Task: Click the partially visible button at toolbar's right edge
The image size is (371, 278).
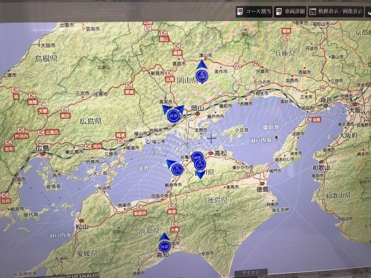Action: tap(368, 12)
